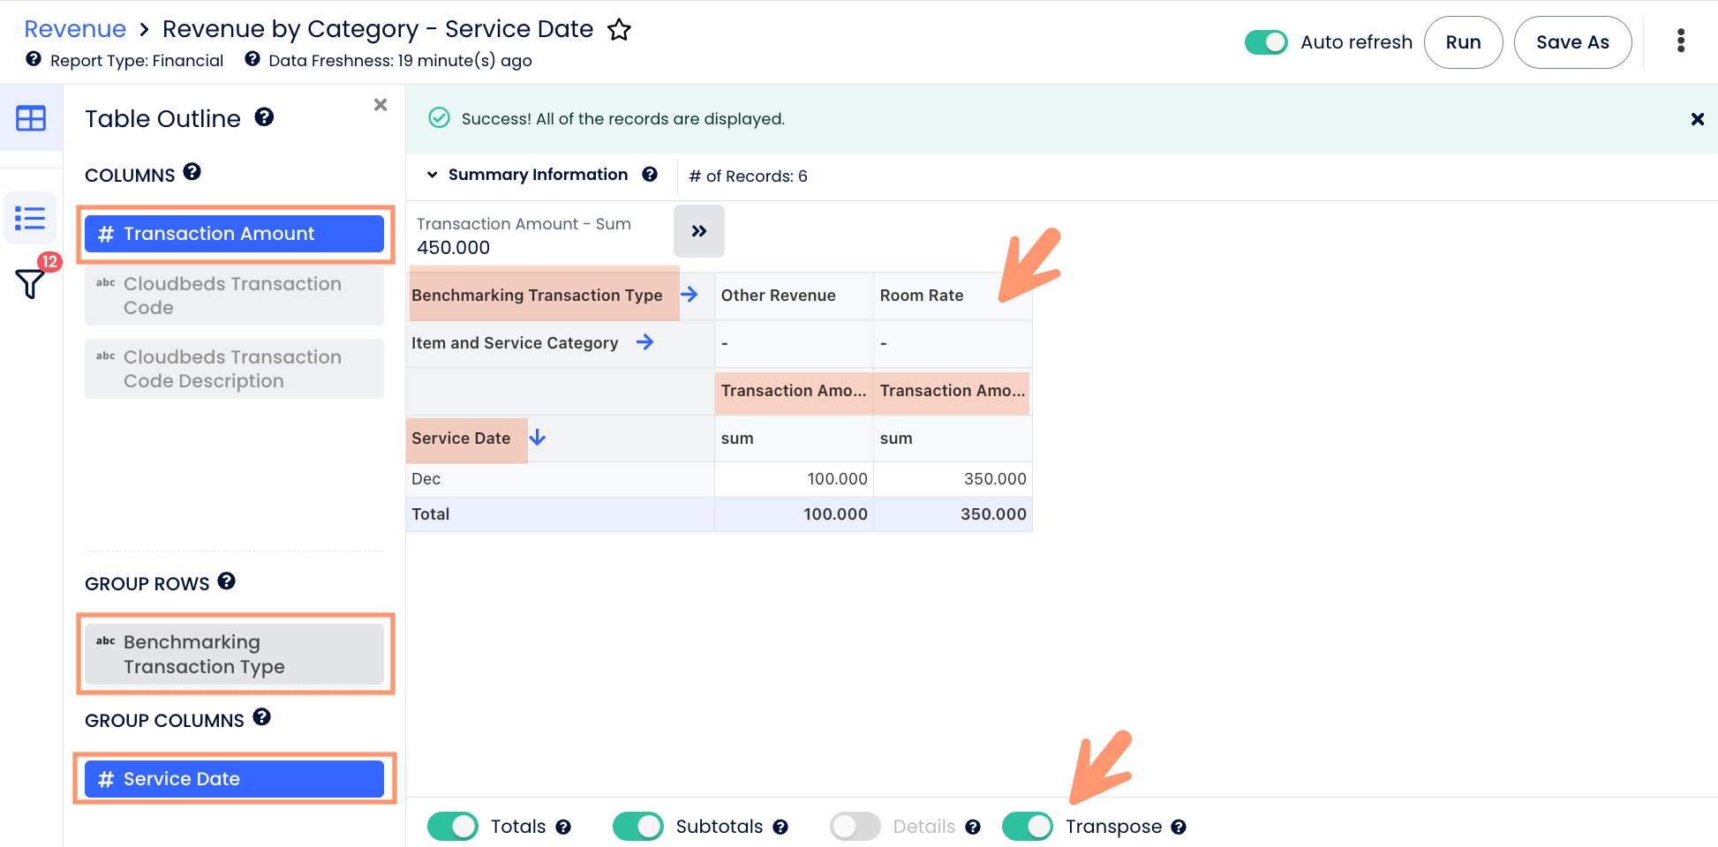Image resolution: width=1718 pixels, height=847 pixels.
Task: Sort by the Service Date down arrow
Action: 538,438
